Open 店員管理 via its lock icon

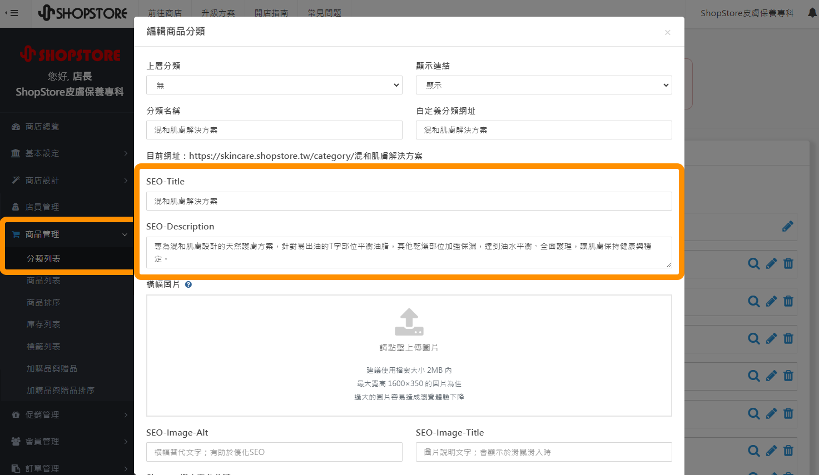pyautogui.click(x=16, y=207)
